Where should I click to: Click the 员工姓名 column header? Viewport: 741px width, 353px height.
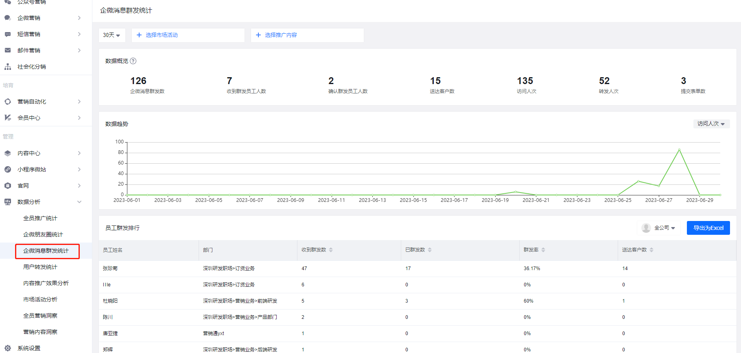point(113,250)
